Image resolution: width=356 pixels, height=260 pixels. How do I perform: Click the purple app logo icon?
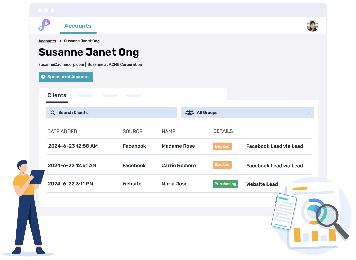tap(44, 25)
